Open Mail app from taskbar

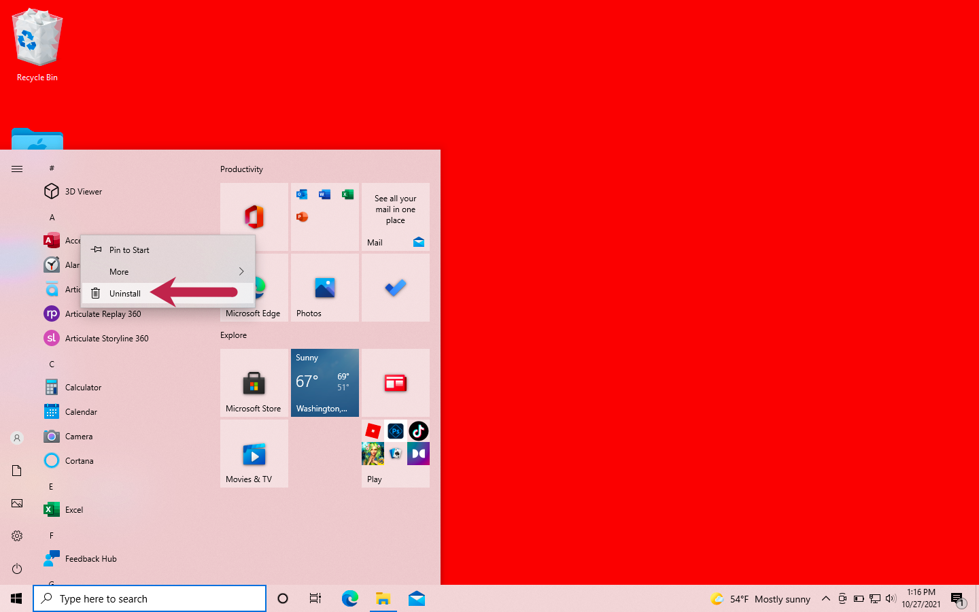point(417,598)
